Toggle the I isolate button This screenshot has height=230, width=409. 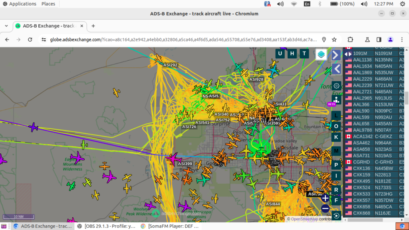click(x=336, y=176)
